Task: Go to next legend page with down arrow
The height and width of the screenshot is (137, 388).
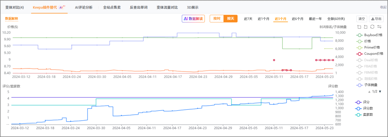Action: tap(380, 92)
